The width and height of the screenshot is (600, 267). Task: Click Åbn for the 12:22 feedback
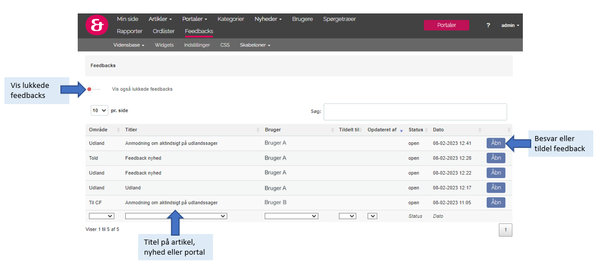tap(496, 173)
